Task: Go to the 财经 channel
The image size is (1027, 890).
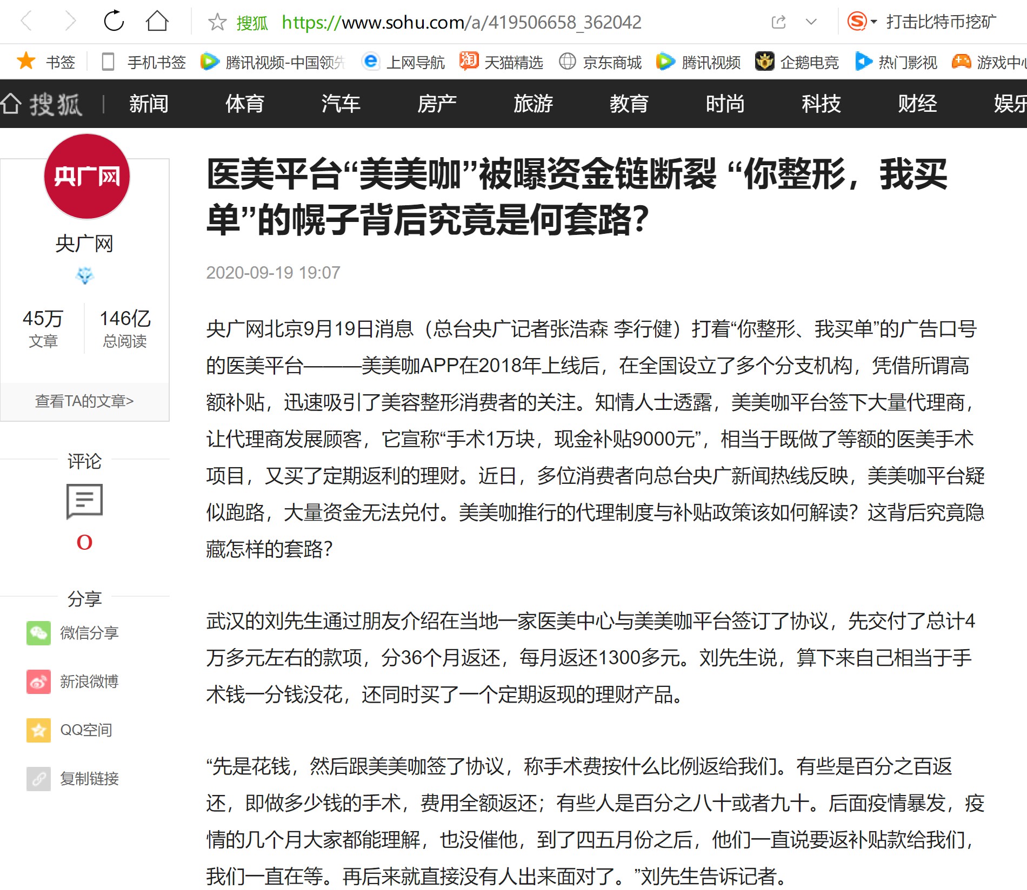Action: click(x=917, y=104)
